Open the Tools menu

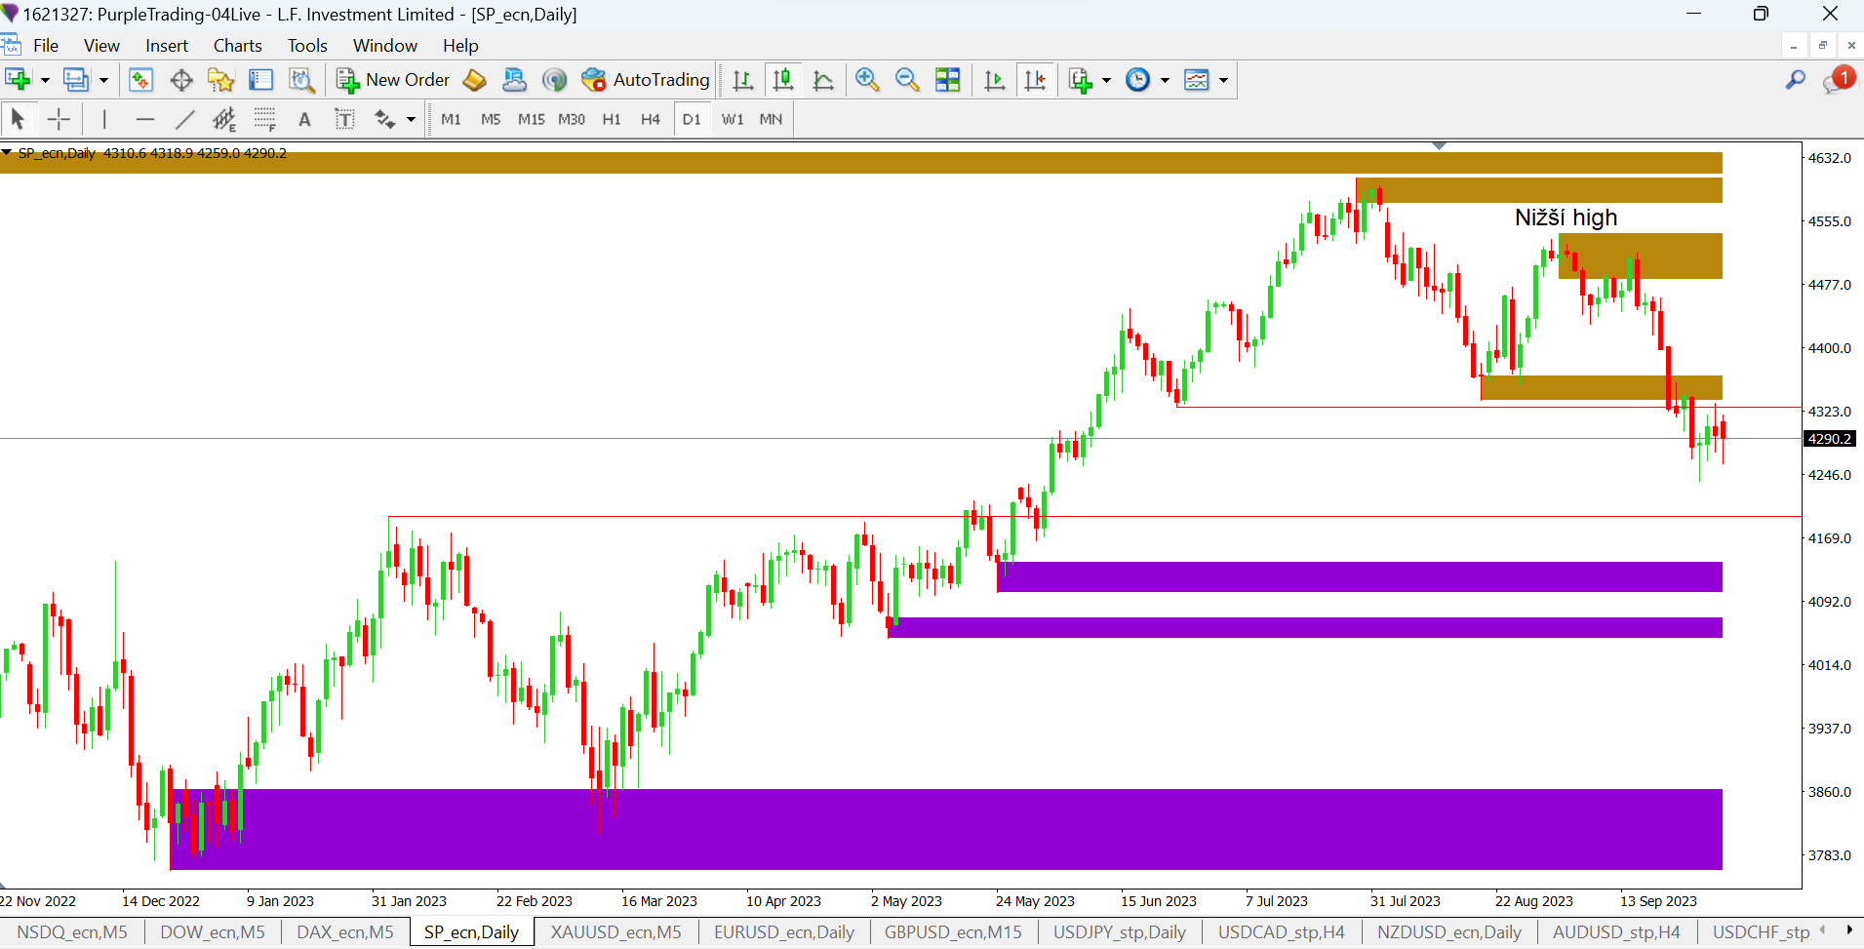pos(307,46)
